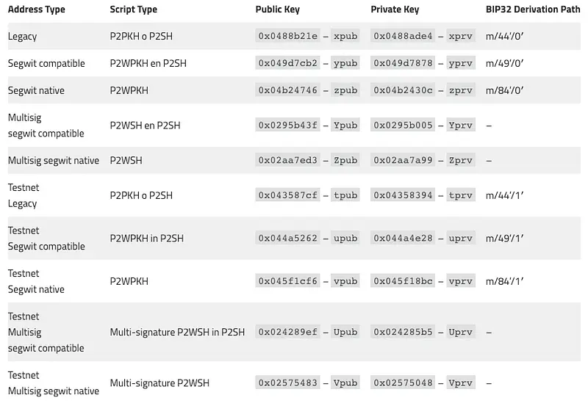
Task: Click the m/49'/1' derivation path
Action: [x=503, y=238]
